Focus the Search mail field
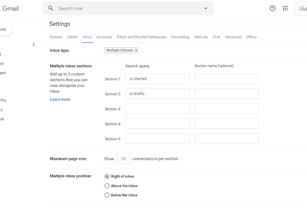 click(128, 9)
